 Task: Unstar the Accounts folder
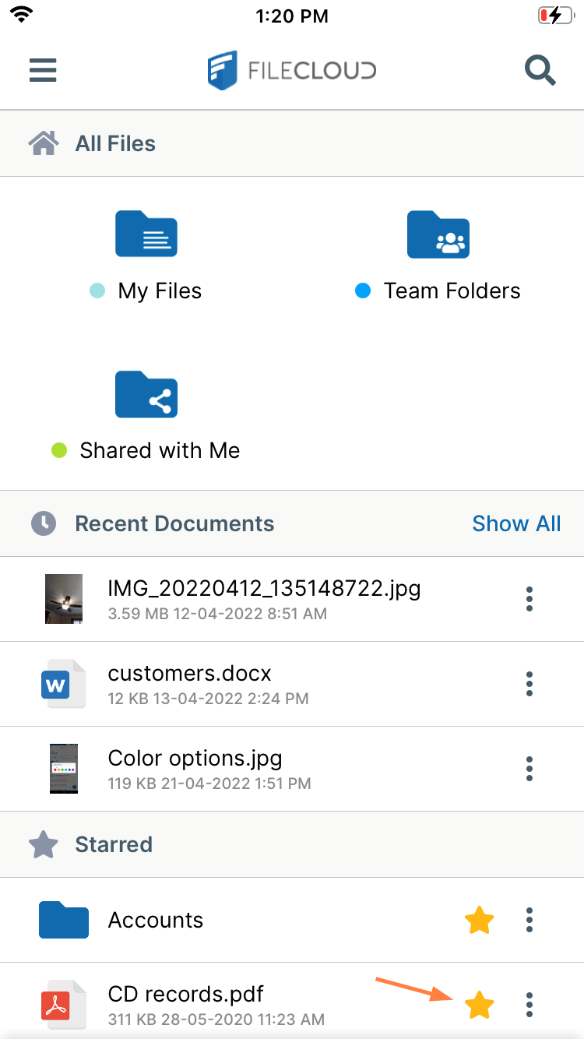(x=479, y=921)
